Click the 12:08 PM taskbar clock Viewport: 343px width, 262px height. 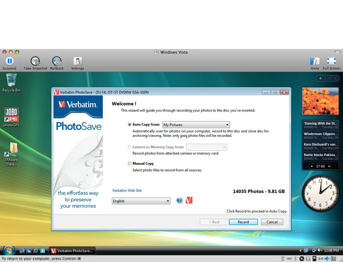pyautogui.click(x=331, y=250)
